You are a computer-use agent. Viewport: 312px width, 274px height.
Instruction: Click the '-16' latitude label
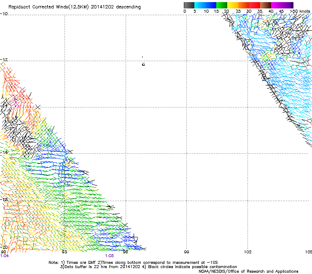(x=4, y=153)
